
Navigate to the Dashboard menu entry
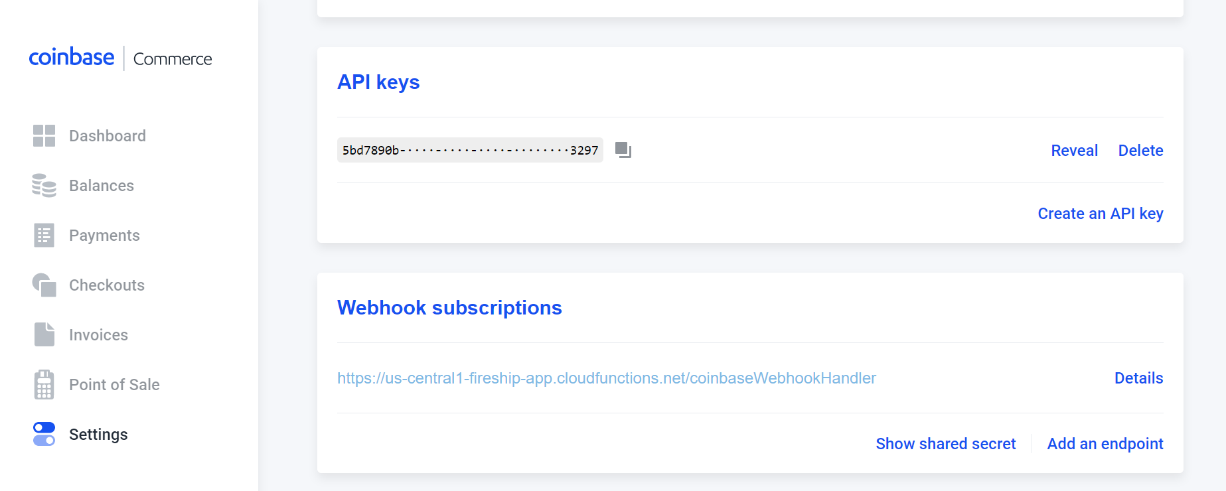pos(107,135)
